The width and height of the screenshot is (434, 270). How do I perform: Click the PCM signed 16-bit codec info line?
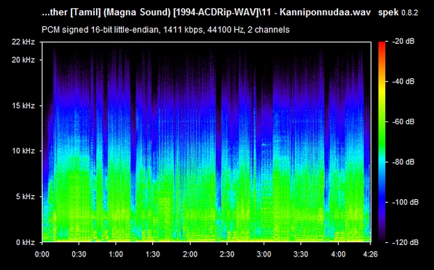pyautogui.click(x=166, y=30)
